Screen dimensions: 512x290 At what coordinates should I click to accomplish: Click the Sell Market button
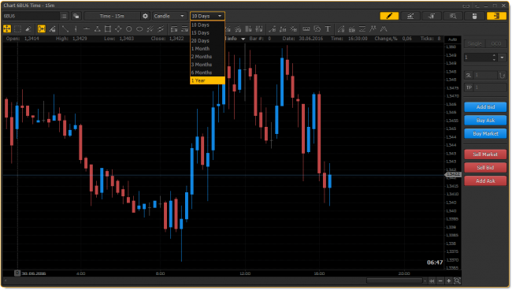pos(485,154)
